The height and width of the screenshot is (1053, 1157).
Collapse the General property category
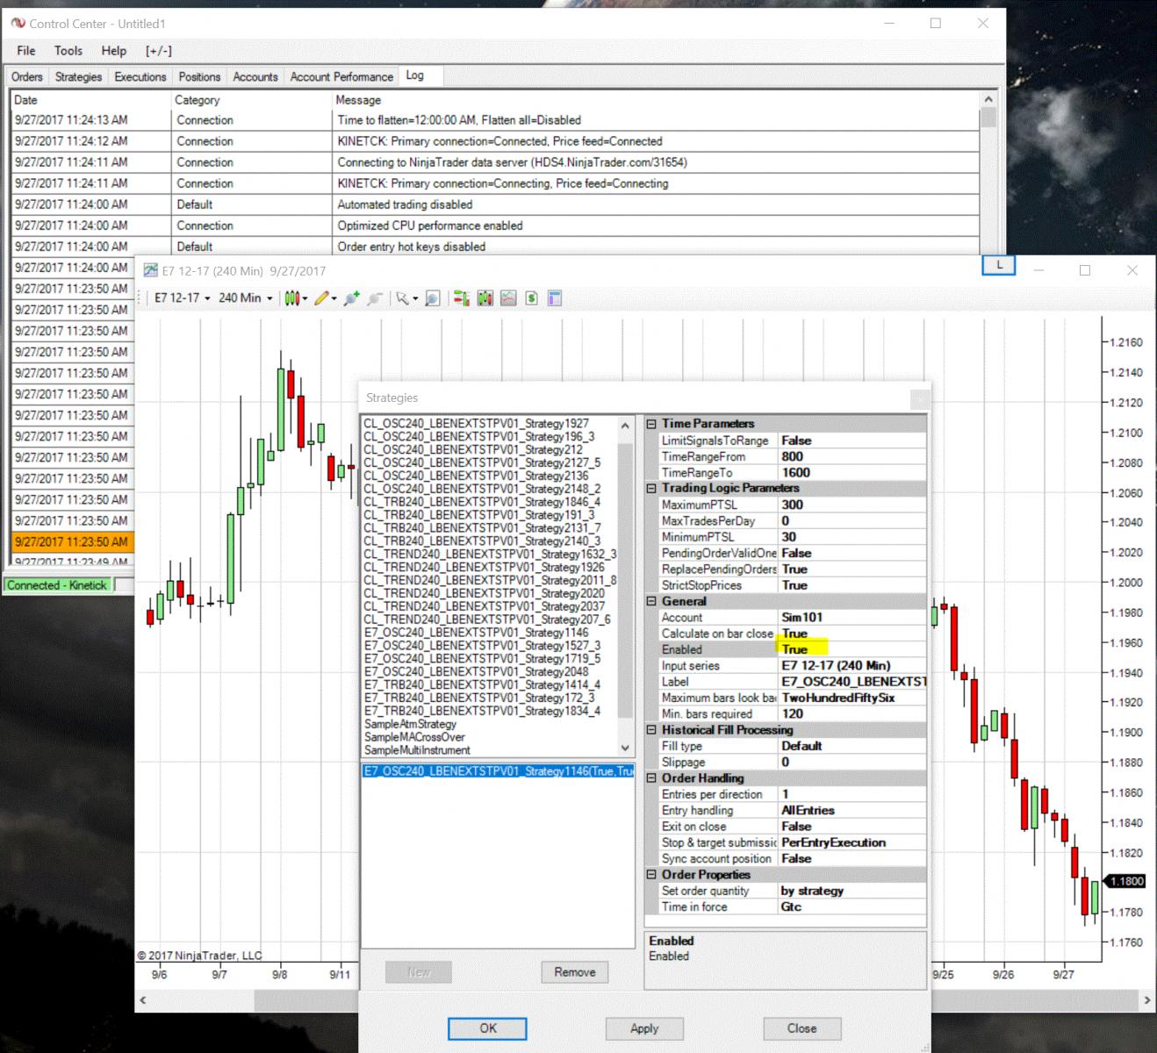(x=651, y=602)
